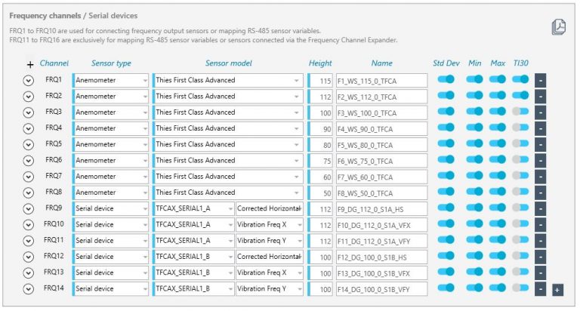Click the Channel column header label
580x311 pixels.
54,63
